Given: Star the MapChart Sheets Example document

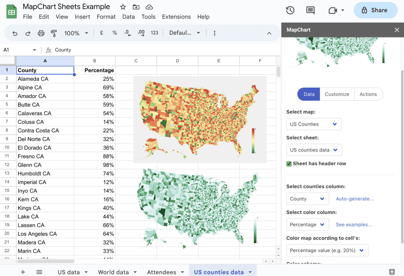Looking at the screenshot, I should [x=123, y=7].
